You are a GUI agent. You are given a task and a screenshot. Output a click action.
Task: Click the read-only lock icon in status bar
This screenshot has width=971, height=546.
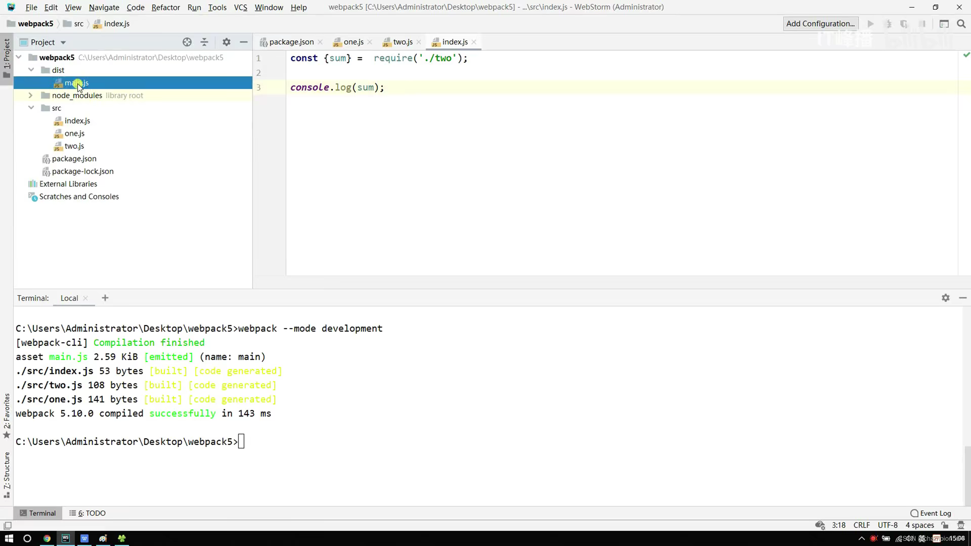tap(945, 525)
